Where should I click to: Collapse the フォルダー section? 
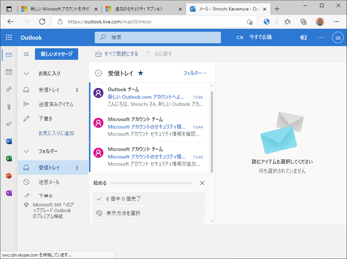(x=26, y=152)
